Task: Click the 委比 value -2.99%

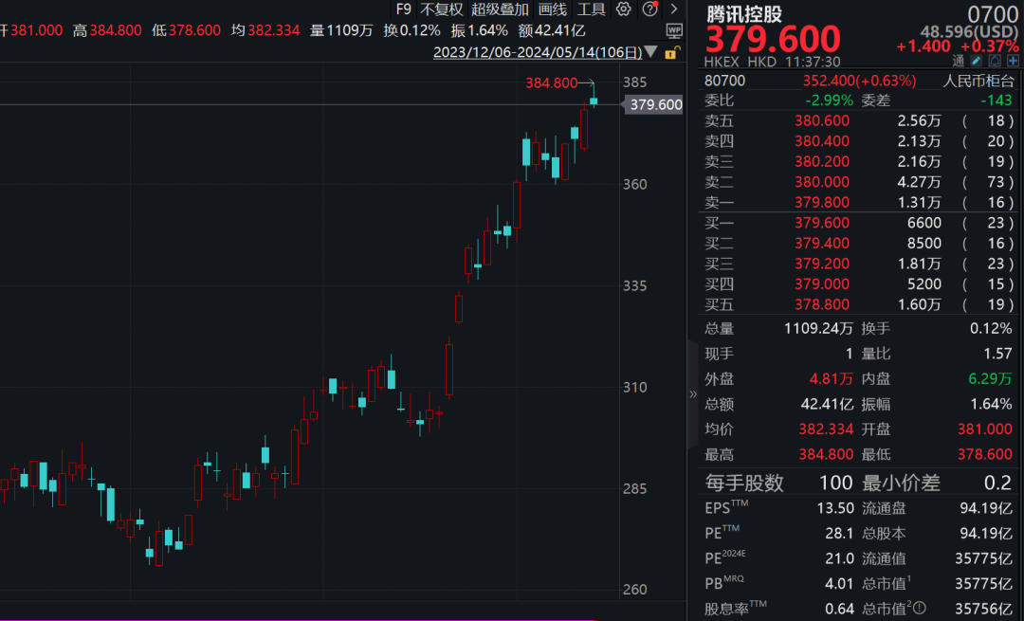Action: (829, 100)
